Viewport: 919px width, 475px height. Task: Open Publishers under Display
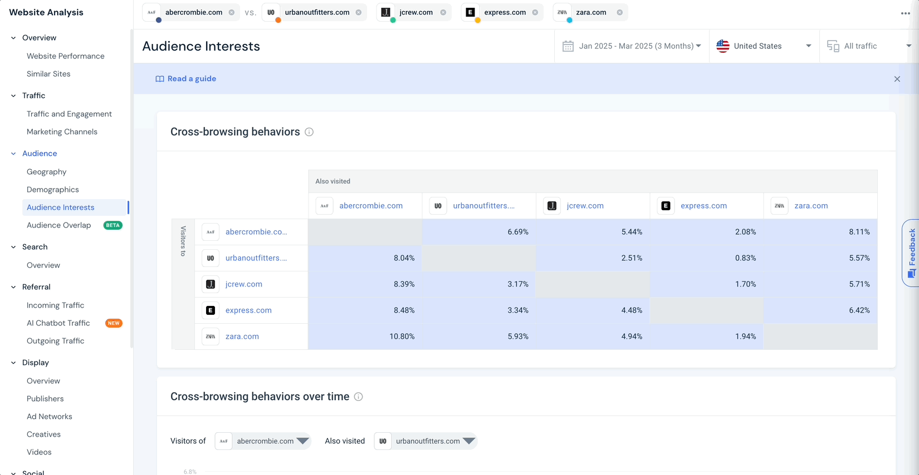tap(45, 399)
